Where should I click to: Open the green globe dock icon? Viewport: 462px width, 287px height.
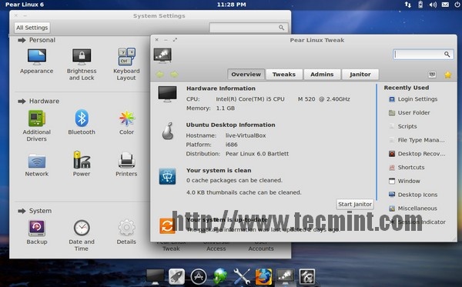click(x=220, y=277)
